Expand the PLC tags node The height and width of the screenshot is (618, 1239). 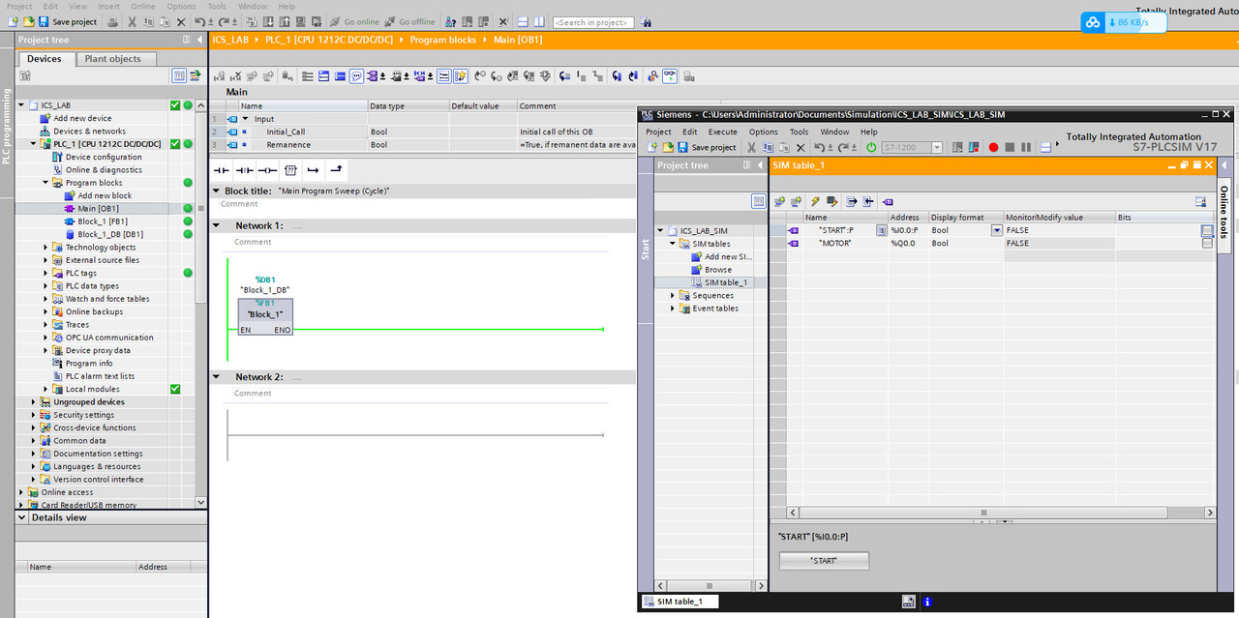tap(45, 273)
